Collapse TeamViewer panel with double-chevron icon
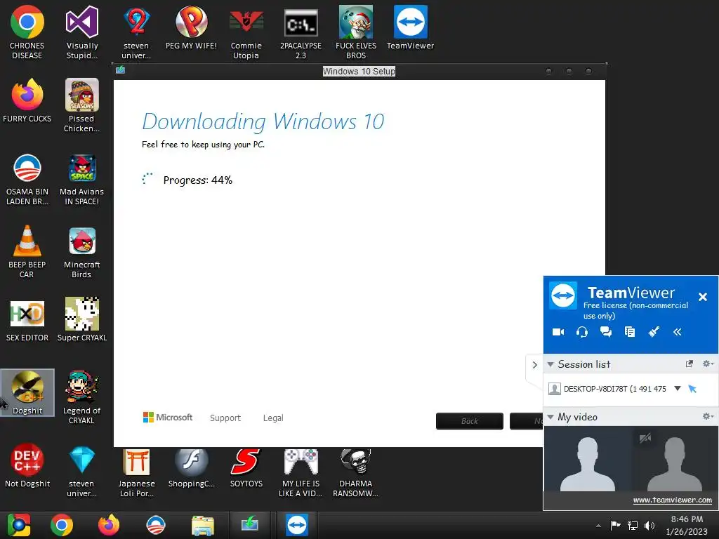 (x=678, y=332)
